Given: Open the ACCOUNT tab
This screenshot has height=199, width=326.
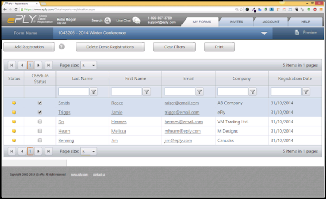Looking at the screenshot, I should [271, 22].
